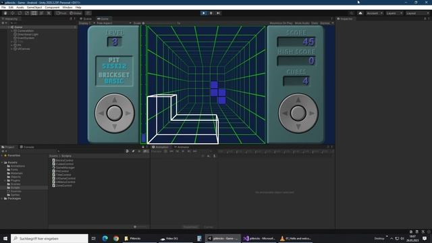Open the Sprites folder

13,195
